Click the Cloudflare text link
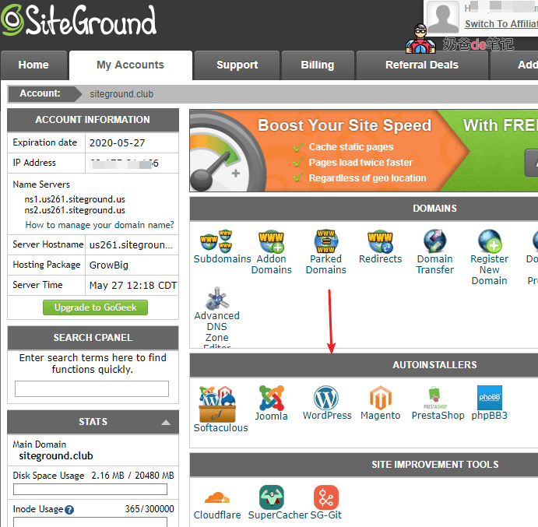The height and width of the screenshot is (527, 538). pyautogui.click(x=217, y=515)
